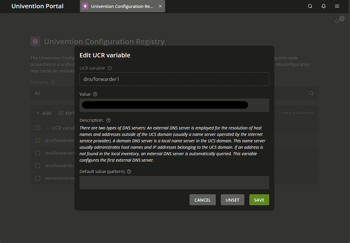This screenshot has width=350, height=243.
Task: Open the Category dropdown showing All
Action: 52,93
